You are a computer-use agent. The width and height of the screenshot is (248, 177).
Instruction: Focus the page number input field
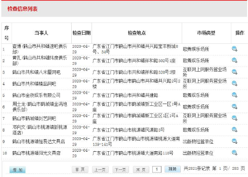click(x=157, y=169)
